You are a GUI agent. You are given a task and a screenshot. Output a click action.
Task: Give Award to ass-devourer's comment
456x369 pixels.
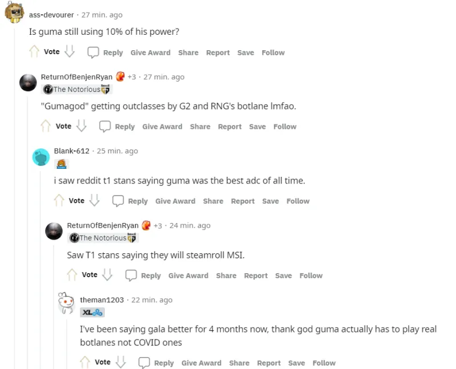150,52
